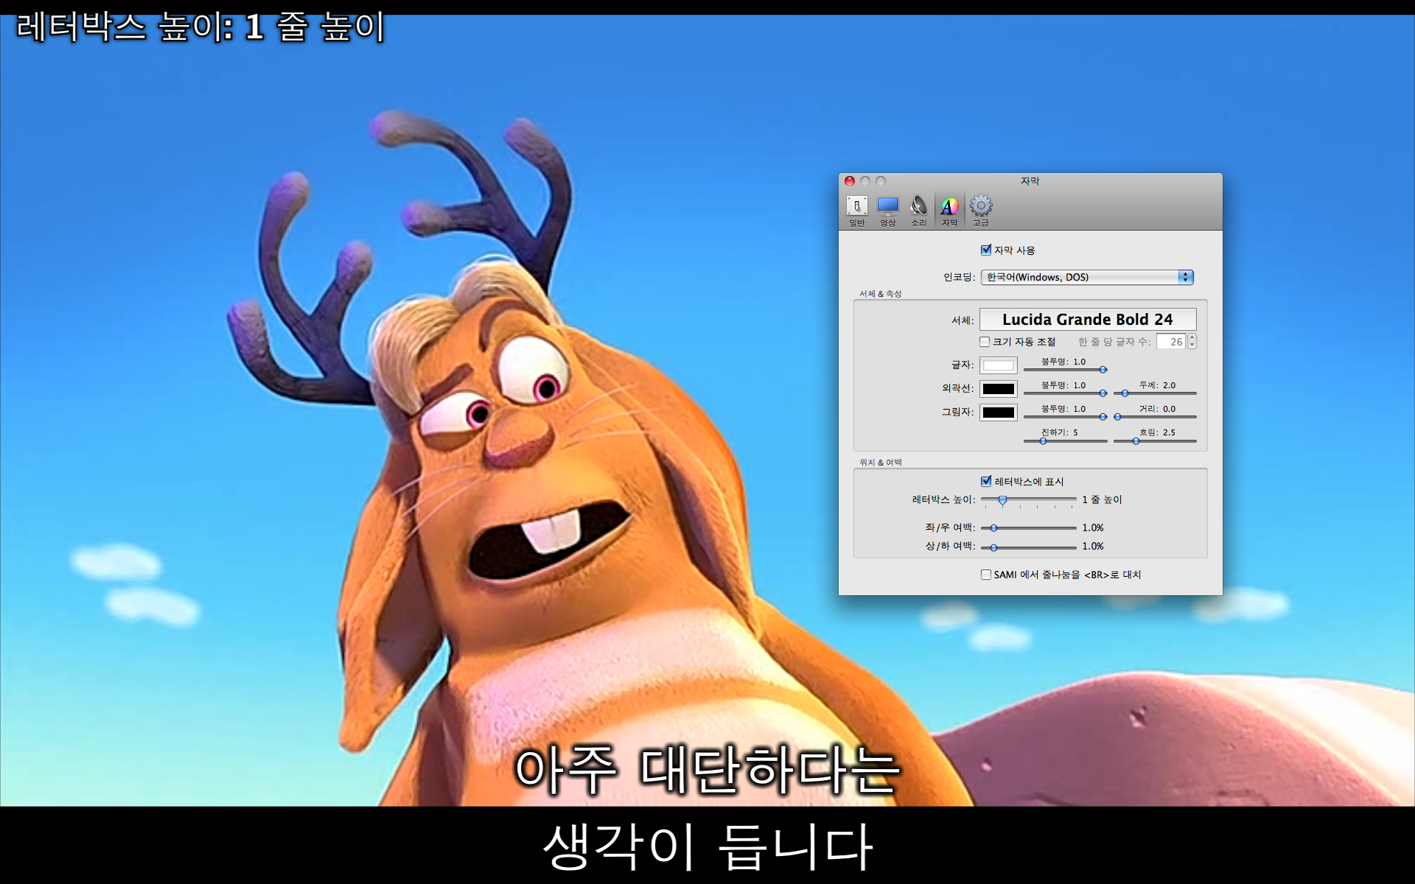Check the SAMI 에서 줄나눔을 <BR>로 대치 option
This screenshot has height=884, width=1415.
986,575
